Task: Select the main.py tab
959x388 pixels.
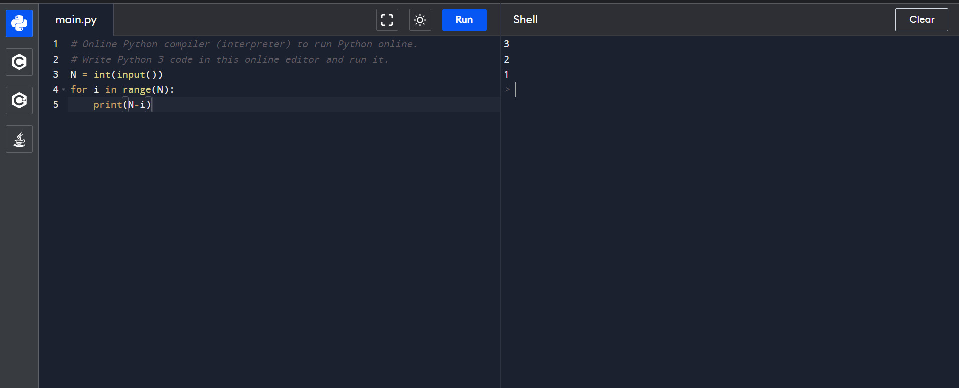Action: click(x=76, y=20)
